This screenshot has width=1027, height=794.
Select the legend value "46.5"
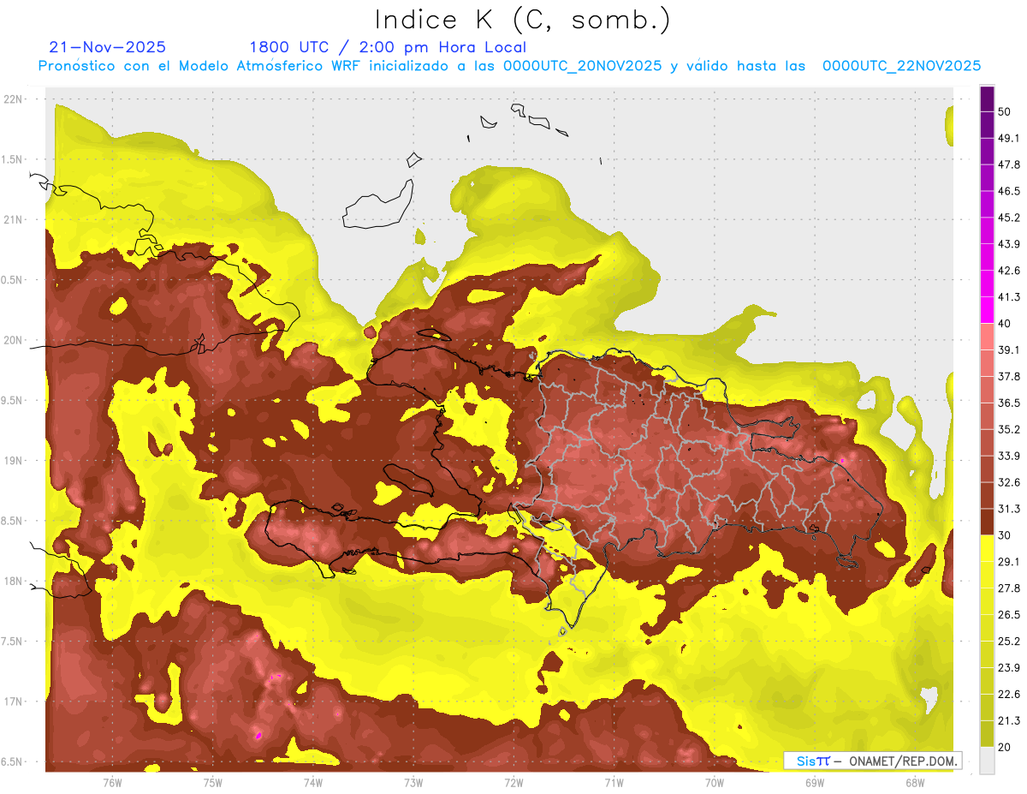click(1009, 191)
